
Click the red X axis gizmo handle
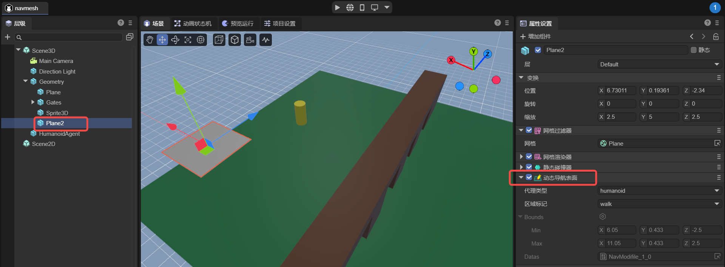[451, 60]
